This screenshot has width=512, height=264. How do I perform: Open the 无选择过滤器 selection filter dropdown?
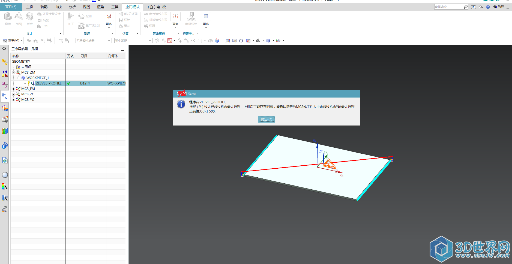94,41
